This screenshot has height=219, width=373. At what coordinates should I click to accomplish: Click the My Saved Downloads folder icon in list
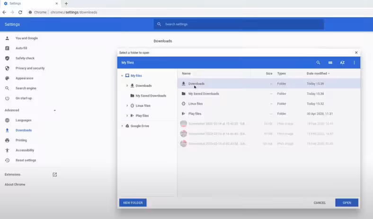point(183,94)
